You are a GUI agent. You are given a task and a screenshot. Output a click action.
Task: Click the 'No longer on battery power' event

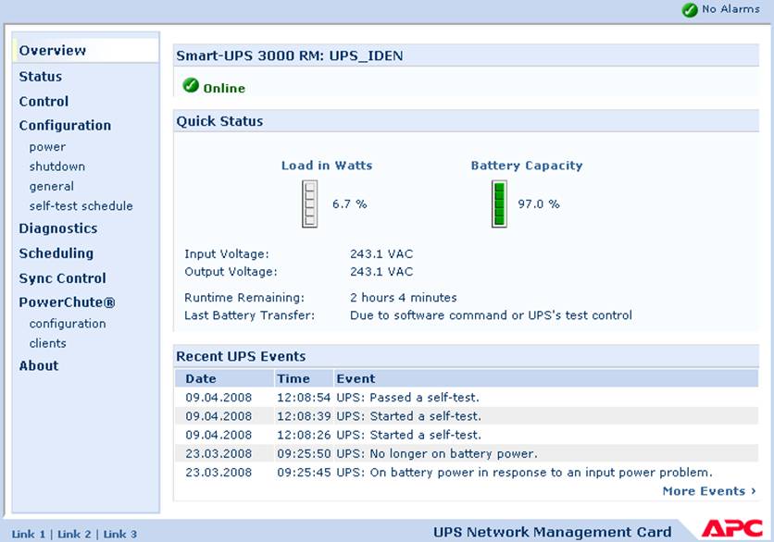coord(437,454)
